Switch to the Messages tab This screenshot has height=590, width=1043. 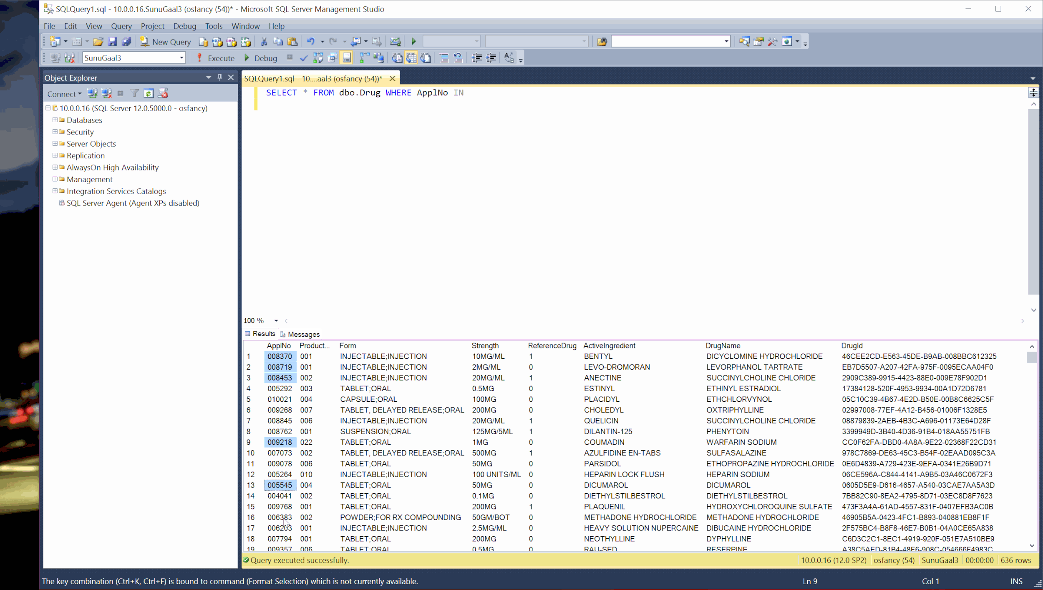click(x=300, y=334)
